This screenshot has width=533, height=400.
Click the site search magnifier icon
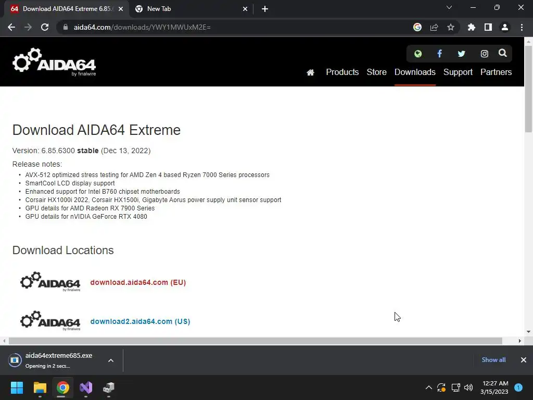(502, 53)
